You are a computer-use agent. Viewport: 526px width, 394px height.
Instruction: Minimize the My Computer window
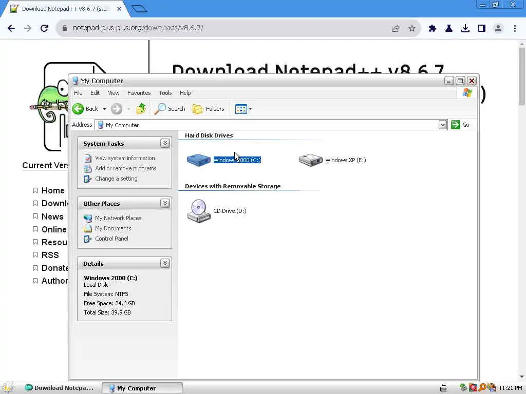coord(449,81)
